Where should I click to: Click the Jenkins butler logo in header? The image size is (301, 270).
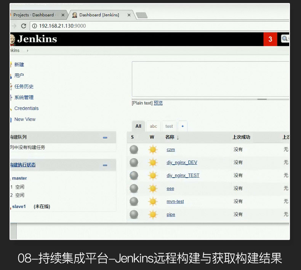coord(13,40)
